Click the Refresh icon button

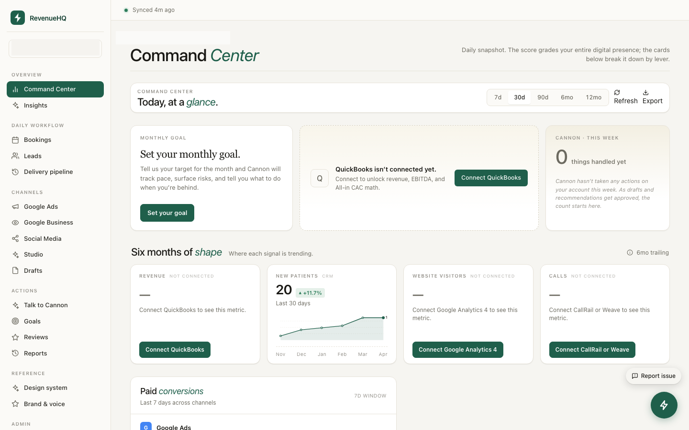(x=626, y=97)
